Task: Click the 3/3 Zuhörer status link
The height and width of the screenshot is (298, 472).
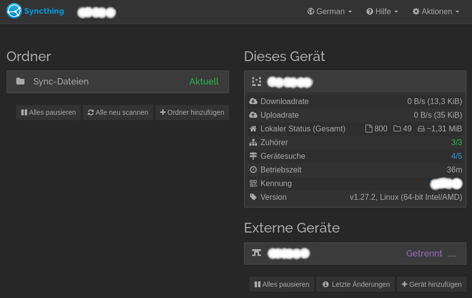Action: click(456, 143)
